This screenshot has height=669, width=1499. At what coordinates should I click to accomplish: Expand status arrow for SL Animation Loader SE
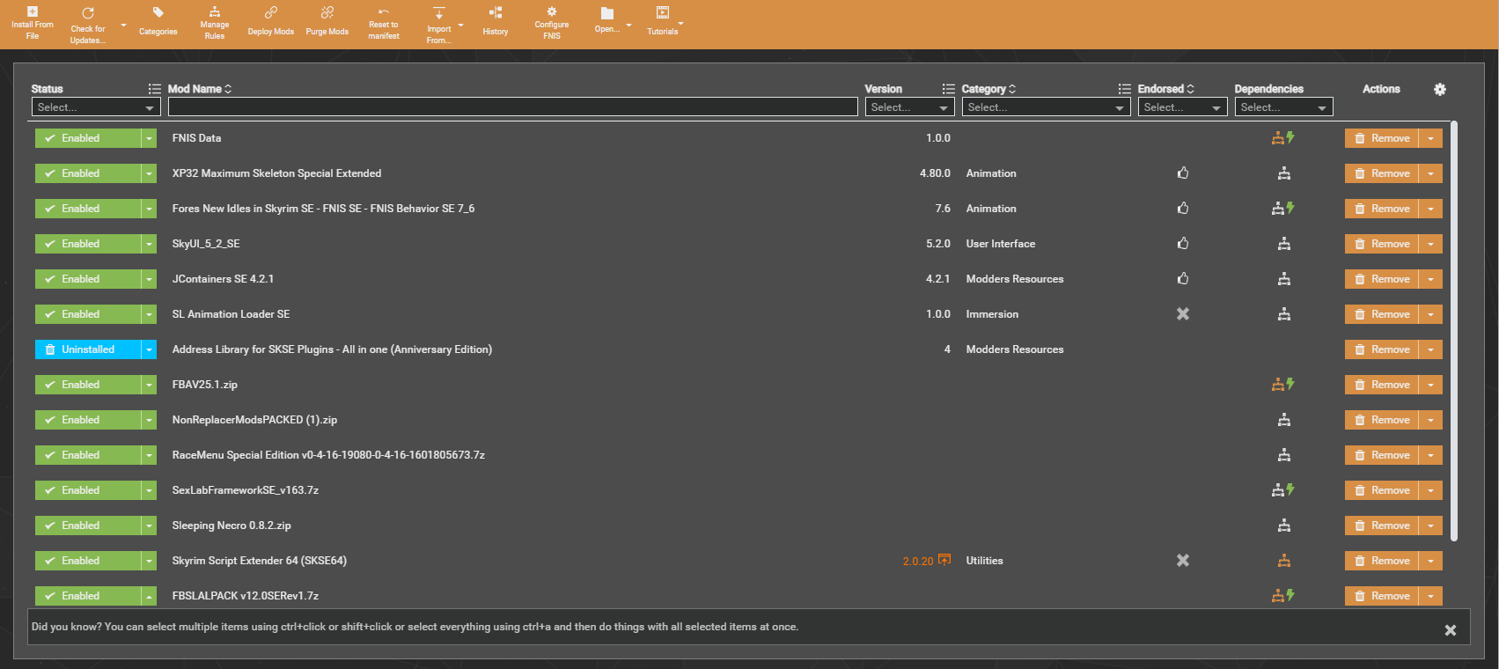[150, 314]
